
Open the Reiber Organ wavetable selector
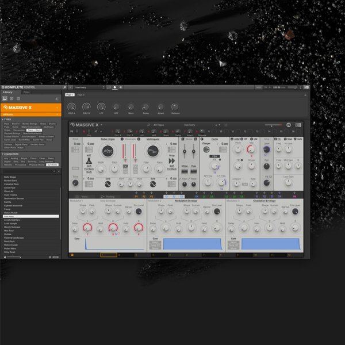(108, 139)
